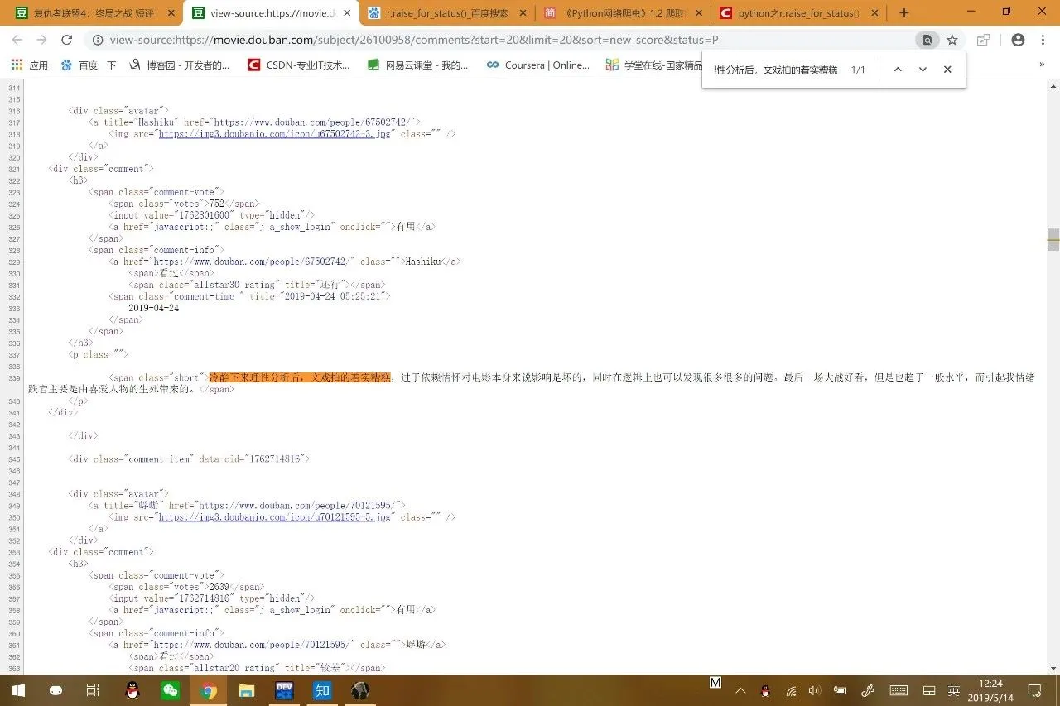The height and width of the screenshot is (706, 1060).
Task: Open the 应用 apps bookmark
Action: [30, 65]
